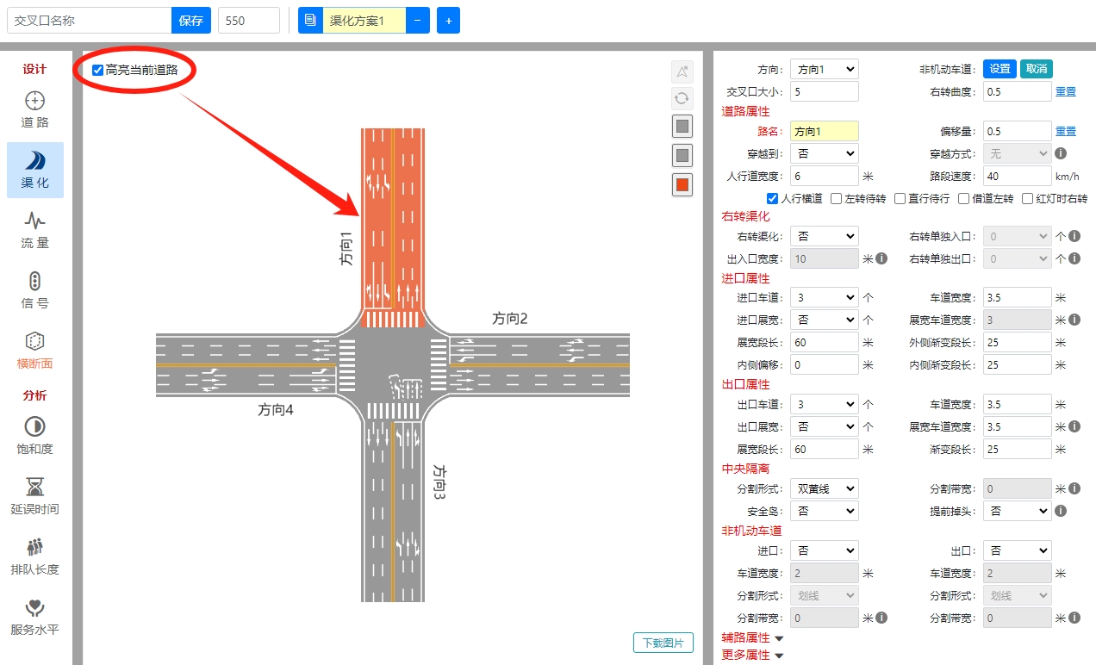Open the 出口车道 count dropdown
1096x665 pixels.
824,404
